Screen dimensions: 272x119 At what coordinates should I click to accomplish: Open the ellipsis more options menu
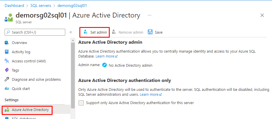(150, 15)
